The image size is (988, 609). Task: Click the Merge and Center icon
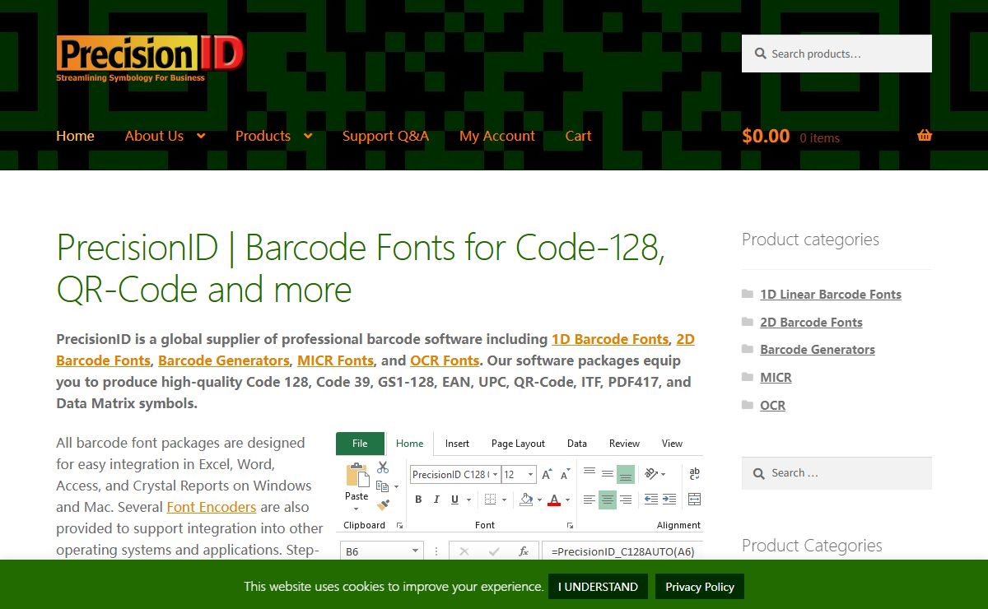point(694,500)
